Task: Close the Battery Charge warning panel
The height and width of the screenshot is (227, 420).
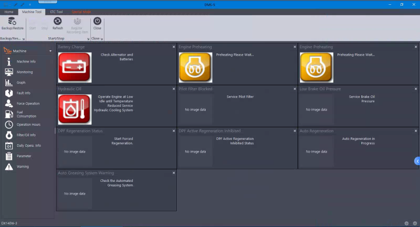Action: [173, 47]
